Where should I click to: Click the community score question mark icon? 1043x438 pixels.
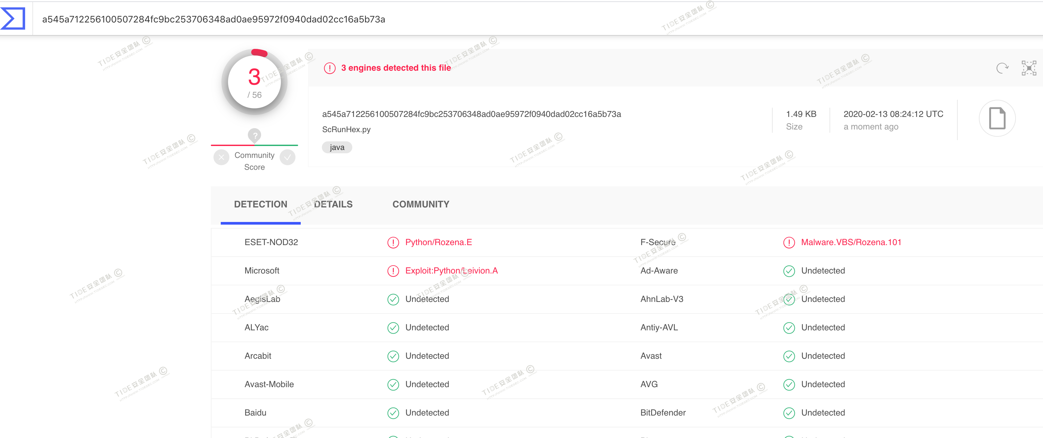(x=254, y=136)
